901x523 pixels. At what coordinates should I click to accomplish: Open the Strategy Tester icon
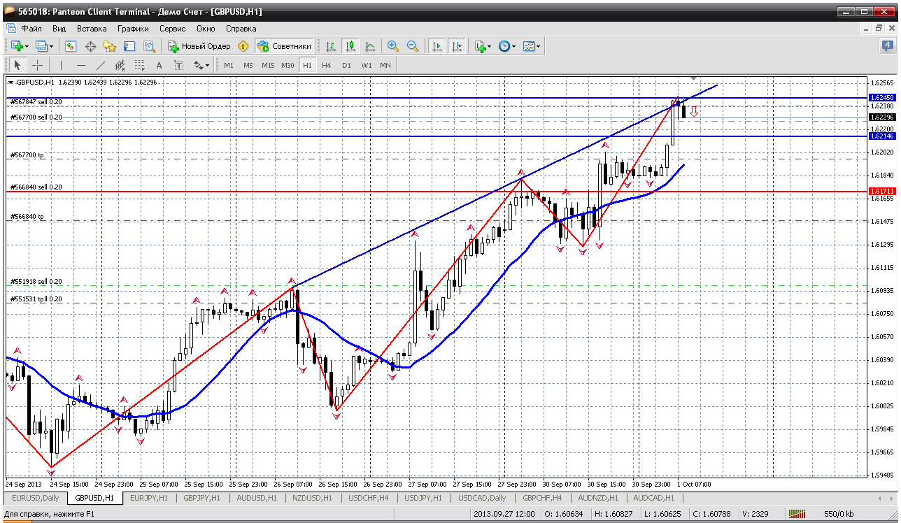point(149,46)
